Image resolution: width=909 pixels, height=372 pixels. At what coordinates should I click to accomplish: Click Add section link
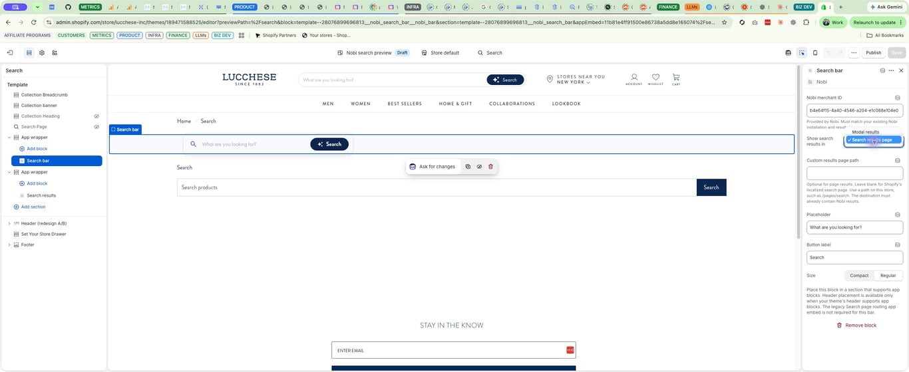click(x=29, y=207)
